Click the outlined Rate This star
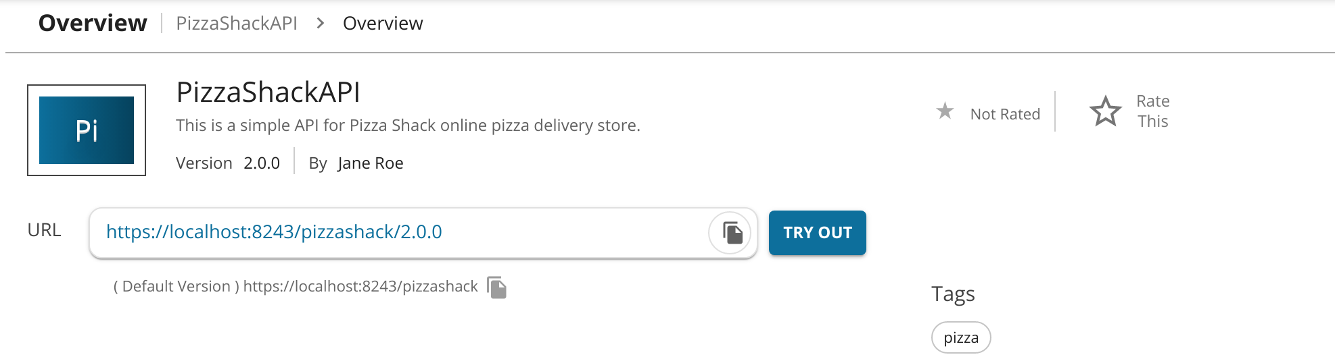1335x359 pixels. [1105, 111]
